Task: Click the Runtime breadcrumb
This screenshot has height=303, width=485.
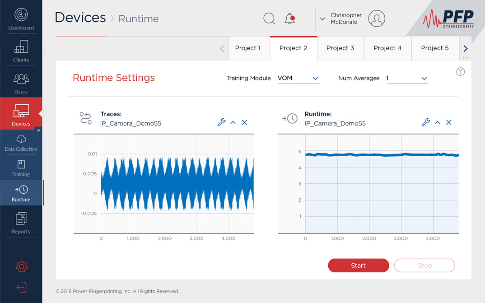Action: click(139, 19)
